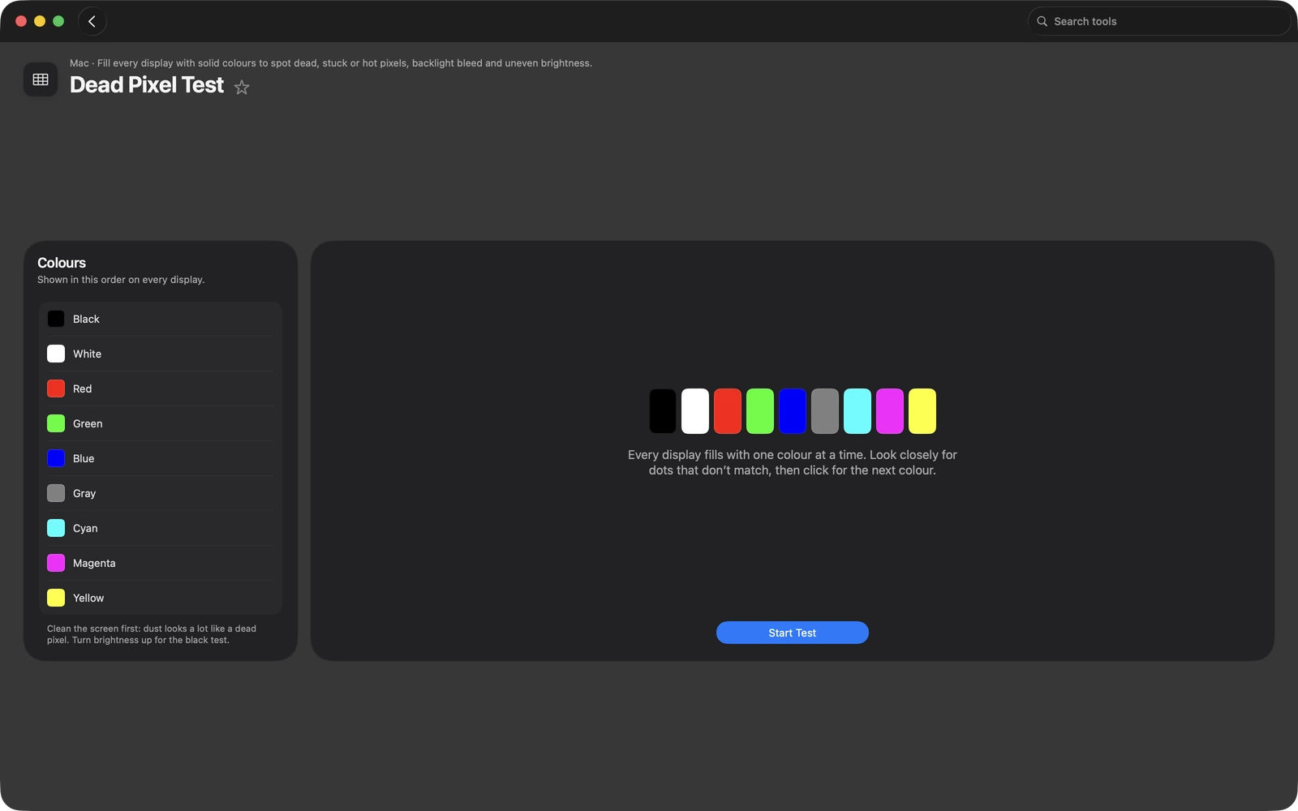Click the 'Red' label in the list
1298x811 pixels.
pos(82,388)
